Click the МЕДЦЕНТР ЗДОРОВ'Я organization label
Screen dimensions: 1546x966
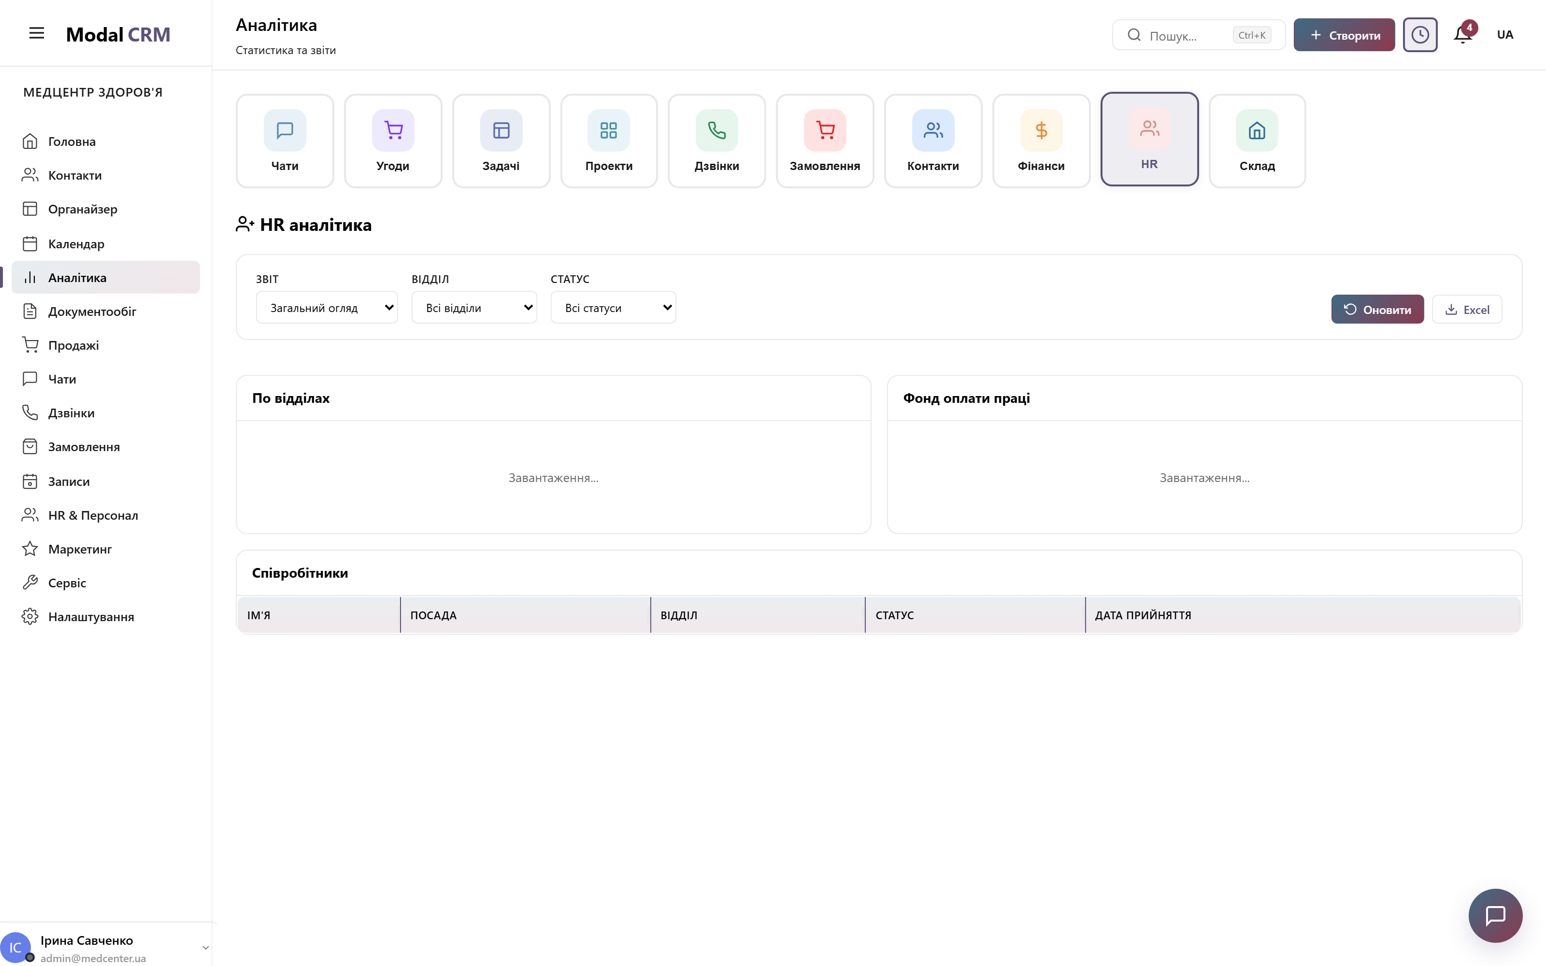point(93,92)
